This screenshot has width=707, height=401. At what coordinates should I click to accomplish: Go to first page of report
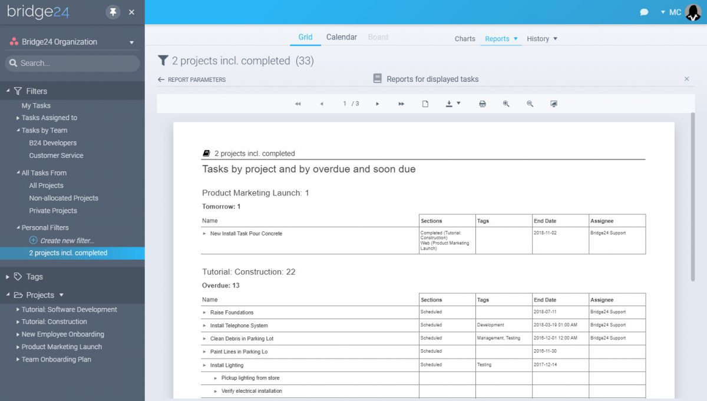pos(298,104)
